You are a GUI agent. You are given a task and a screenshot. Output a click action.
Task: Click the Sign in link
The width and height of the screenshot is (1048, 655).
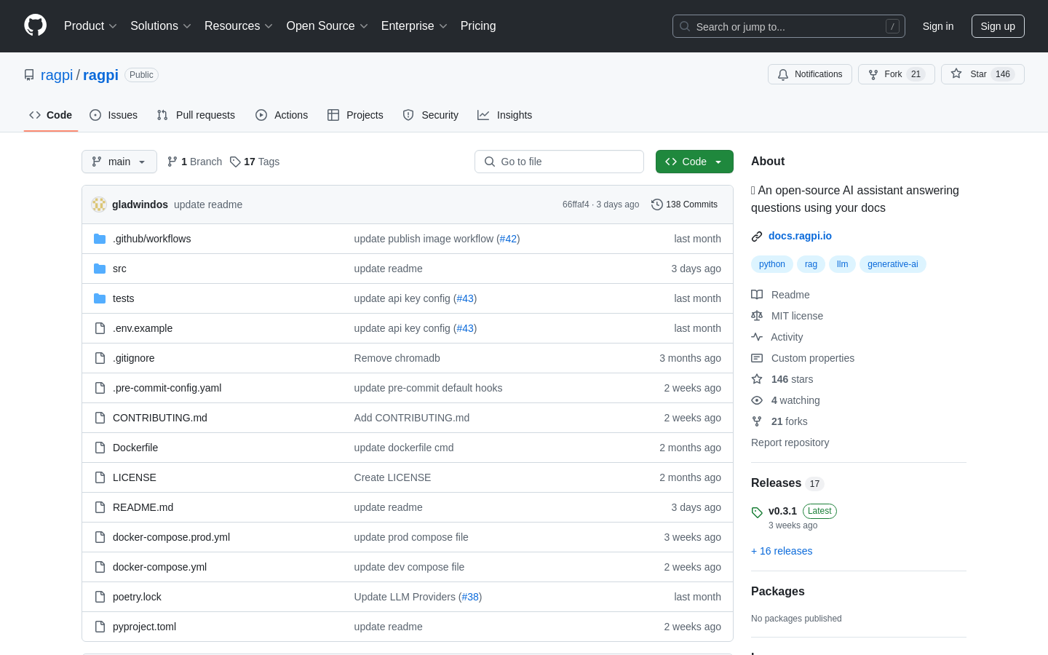[x=938, y=26]
